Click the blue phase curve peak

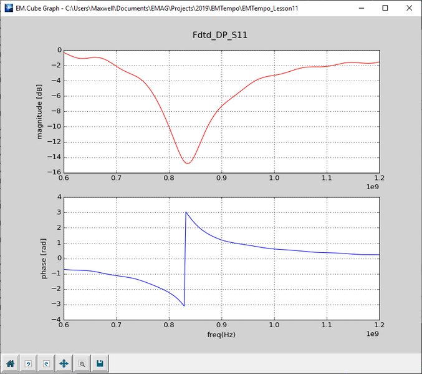coord(186,212)
